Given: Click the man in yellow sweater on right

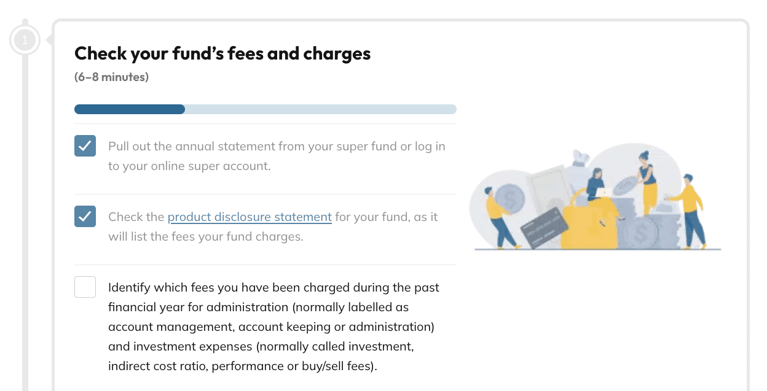Looking at the screenshot, I should (x=690, y=209).
